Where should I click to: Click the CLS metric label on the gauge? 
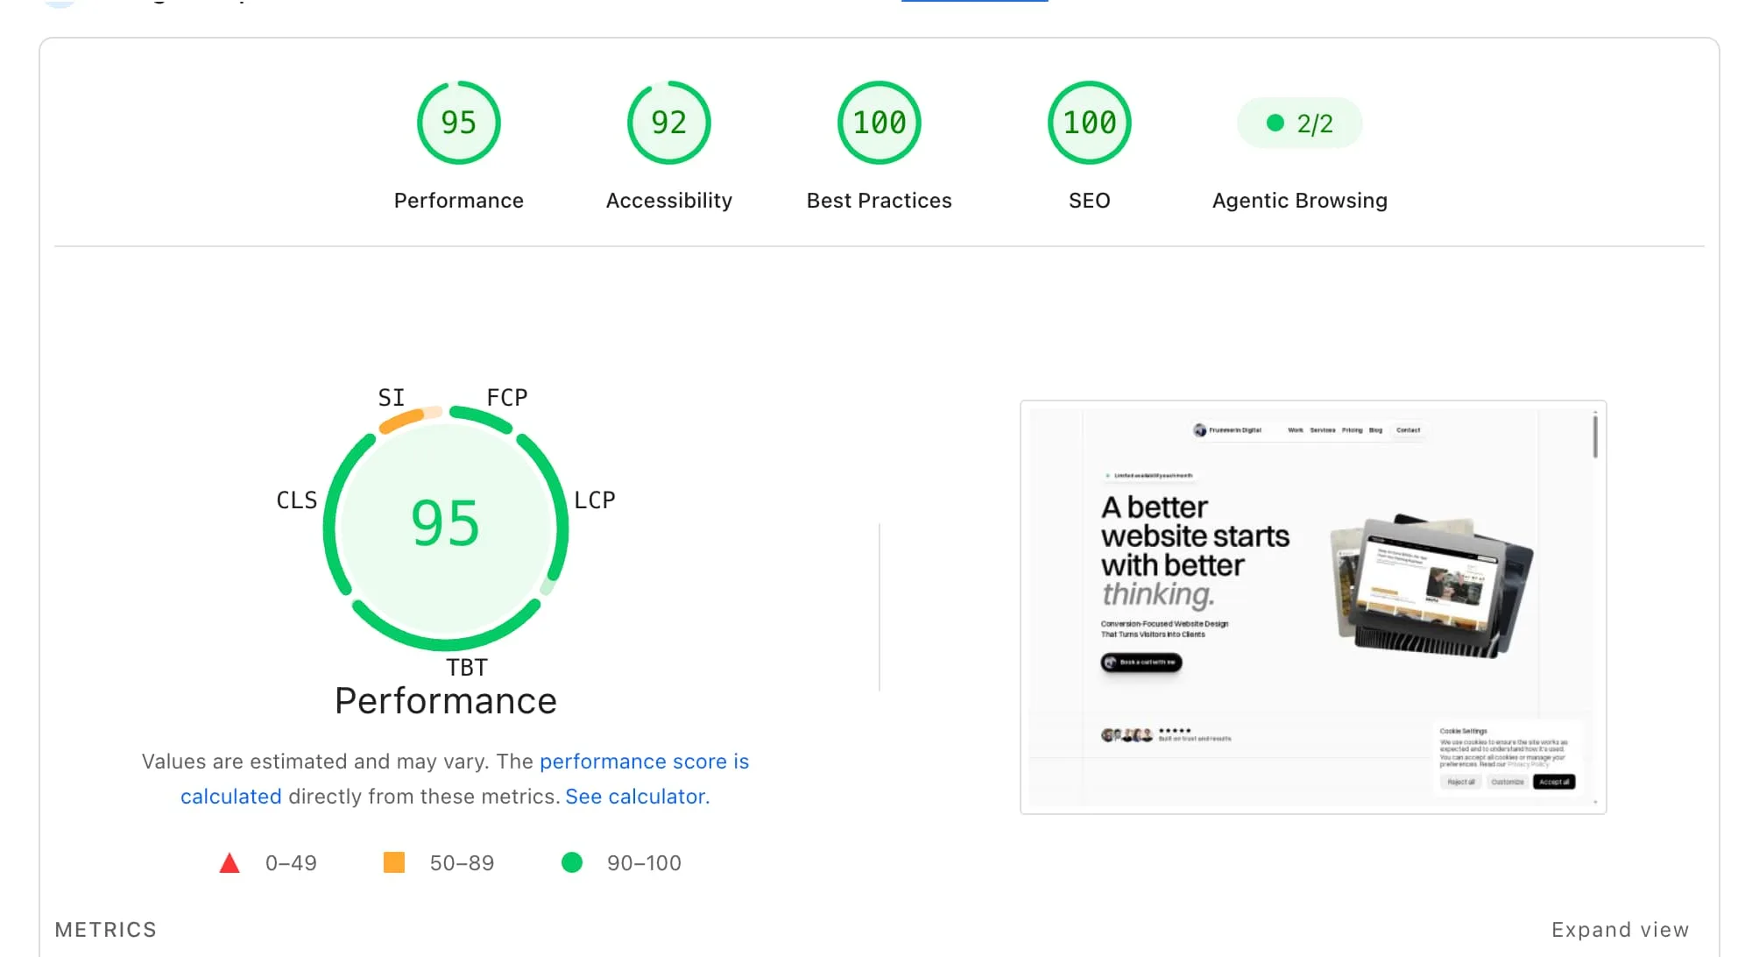tap(297, 500)
